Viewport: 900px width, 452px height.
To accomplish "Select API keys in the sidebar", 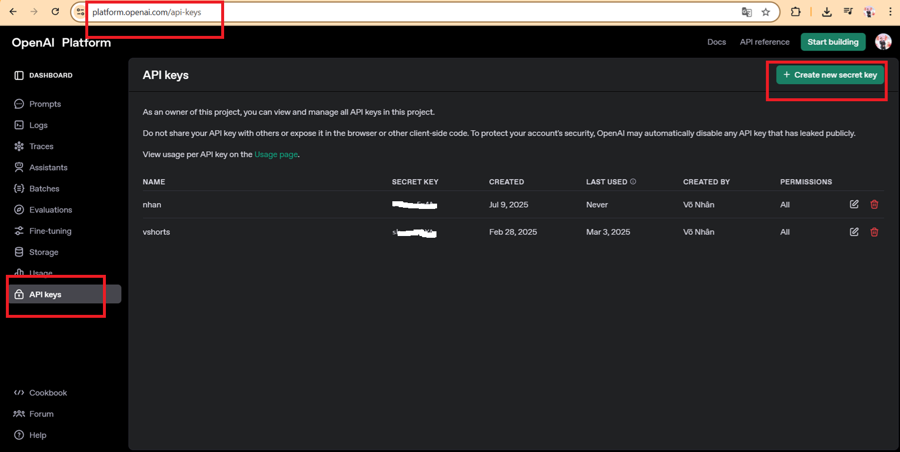I will coord(64,294).
